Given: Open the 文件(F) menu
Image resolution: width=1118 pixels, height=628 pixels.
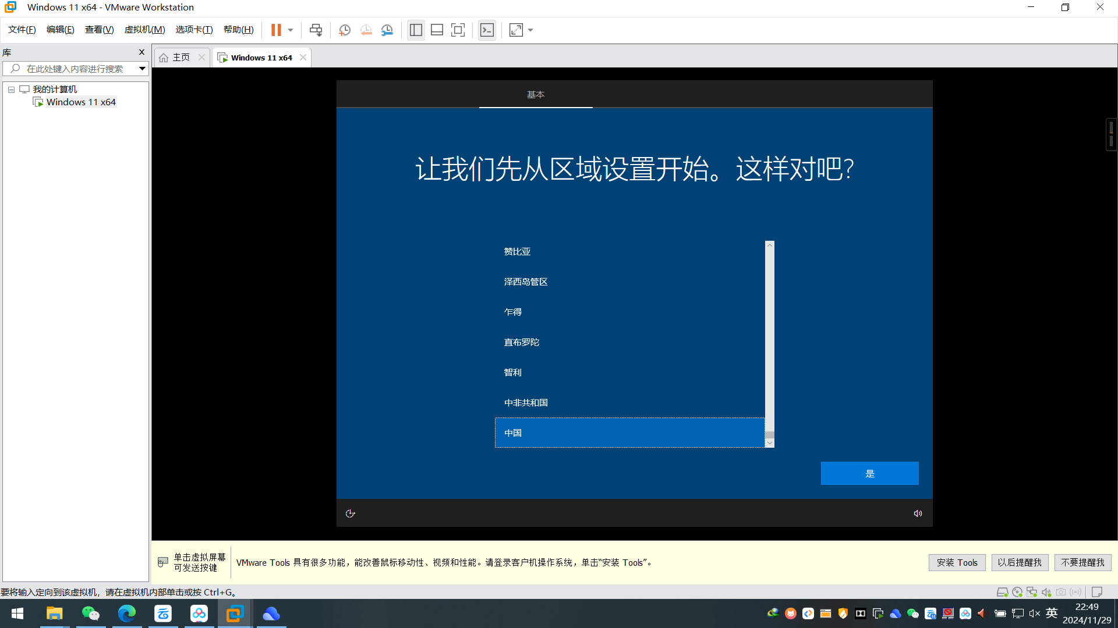Looking at the screenshot, I should (22, 30).
